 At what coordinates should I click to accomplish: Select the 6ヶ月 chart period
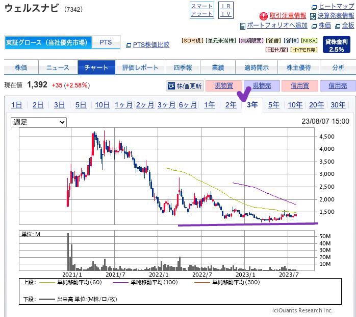(188, 105)
